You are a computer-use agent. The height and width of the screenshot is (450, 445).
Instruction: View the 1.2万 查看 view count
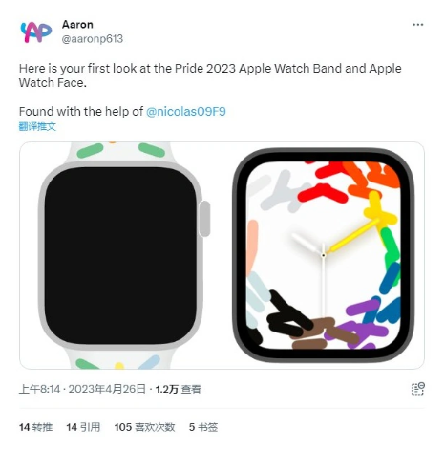click(x=178, y=389)
